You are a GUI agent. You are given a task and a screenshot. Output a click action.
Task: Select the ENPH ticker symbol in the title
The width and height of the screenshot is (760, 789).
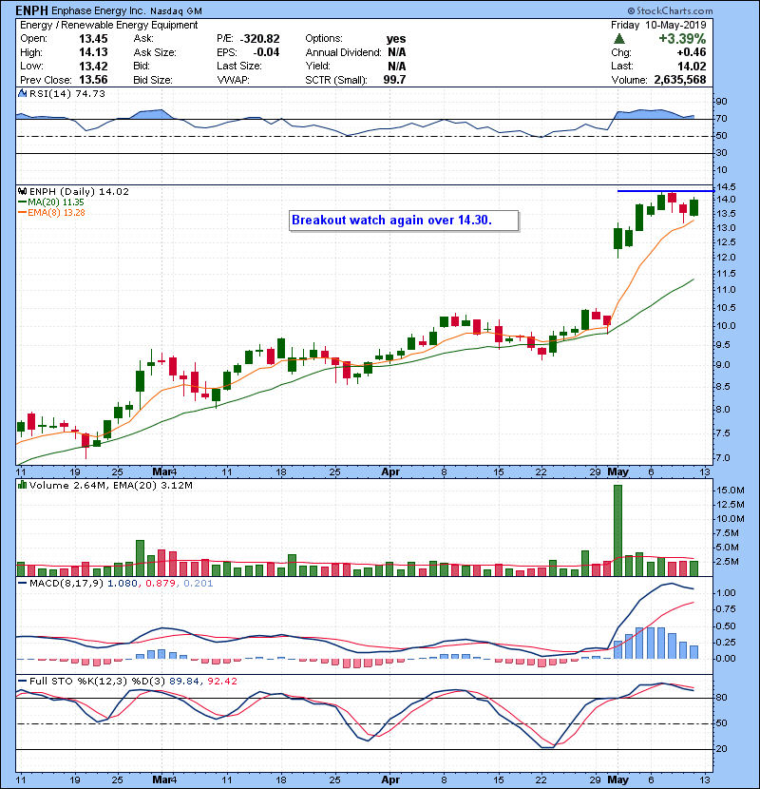point(31,10)
